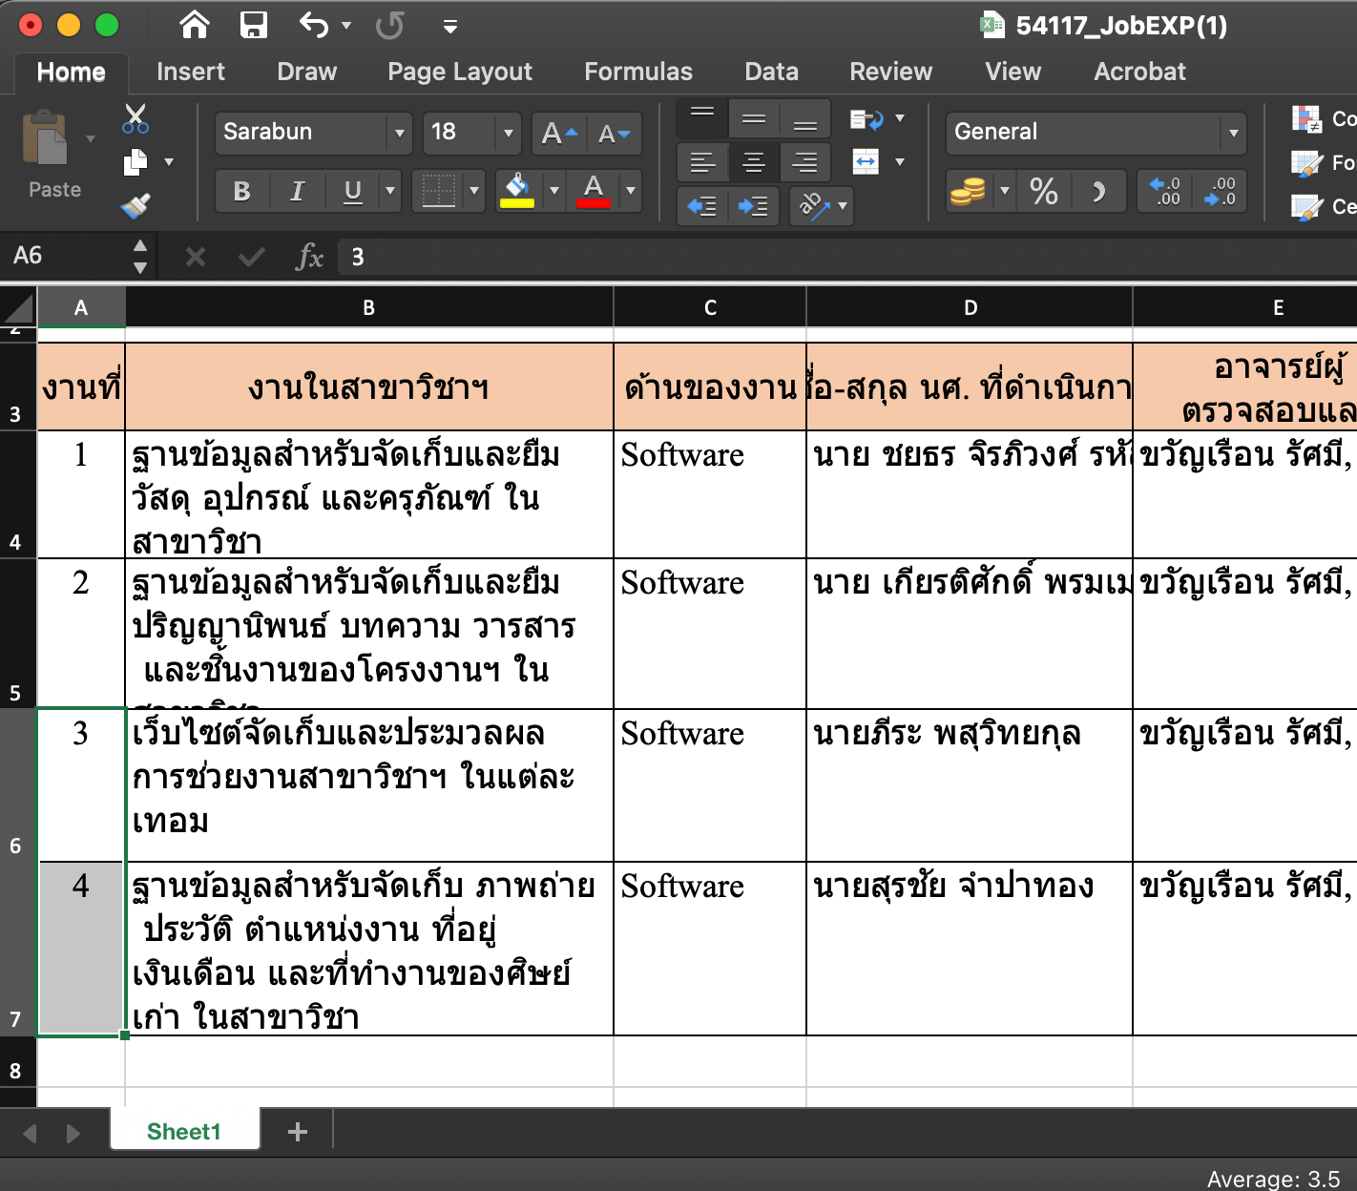The width and height of the screenshot is (1357, 1191).
Task: Expand the font size 18 dropdown
Action: pos(508,133)
